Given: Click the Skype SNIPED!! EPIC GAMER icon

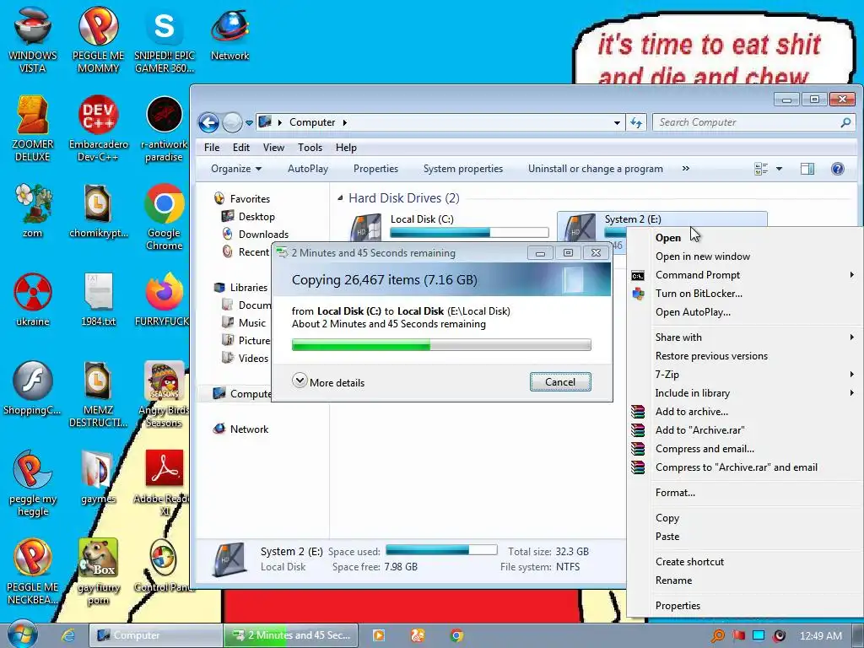Looking at the screenshot, I should click(165, 40).
